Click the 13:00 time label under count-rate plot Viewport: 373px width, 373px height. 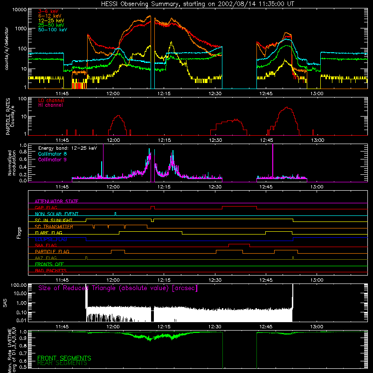(317, 94)
